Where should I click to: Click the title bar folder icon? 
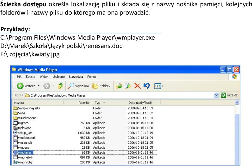click(14, 69)
